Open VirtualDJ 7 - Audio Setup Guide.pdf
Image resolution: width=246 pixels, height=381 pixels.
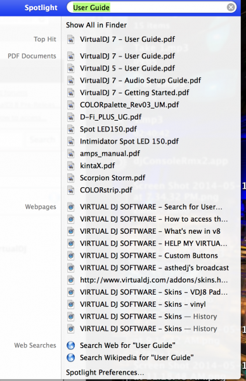click(141, 81)
